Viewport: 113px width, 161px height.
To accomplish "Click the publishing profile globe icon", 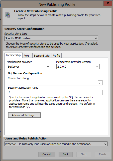I will pos(8,15).
